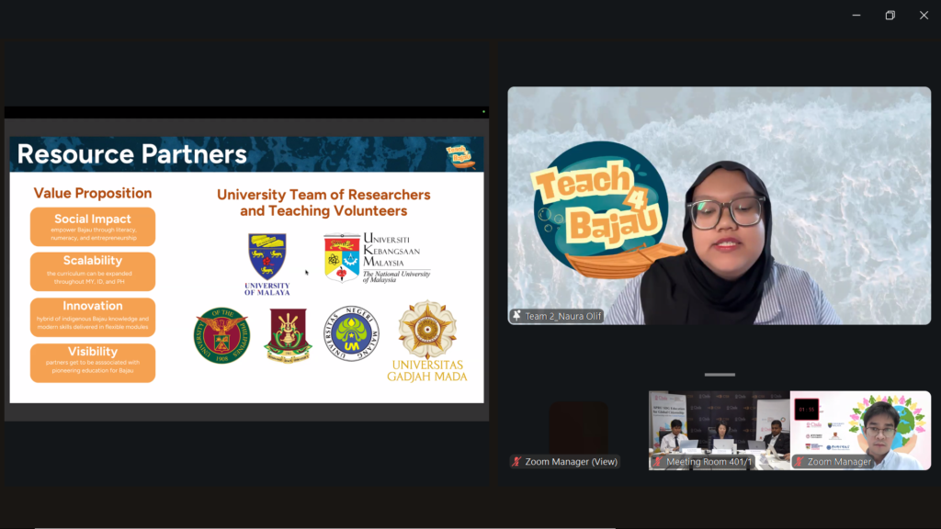Click the Universiti Kebangsaan Malaysia logo
This screenshot has height=529, width=941.
tap(377, 258)
